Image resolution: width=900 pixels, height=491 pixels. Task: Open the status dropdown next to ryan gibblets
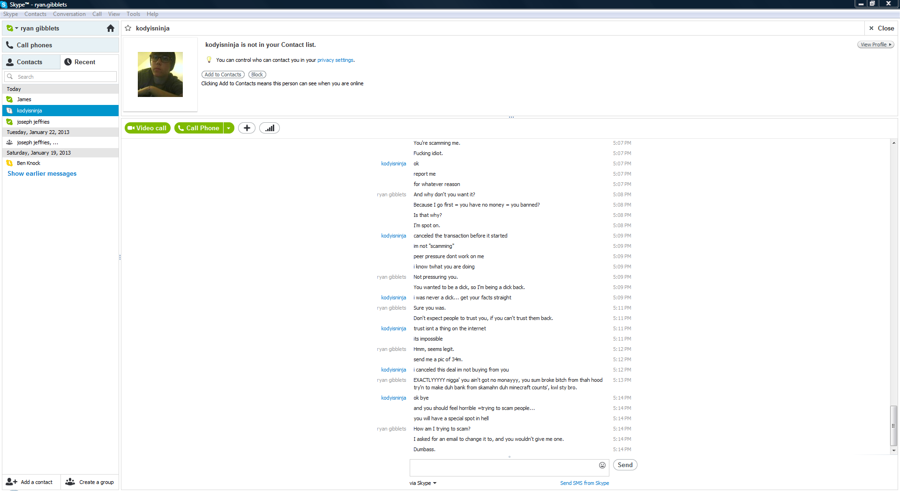pyautogui.click(x=16, y=28)
